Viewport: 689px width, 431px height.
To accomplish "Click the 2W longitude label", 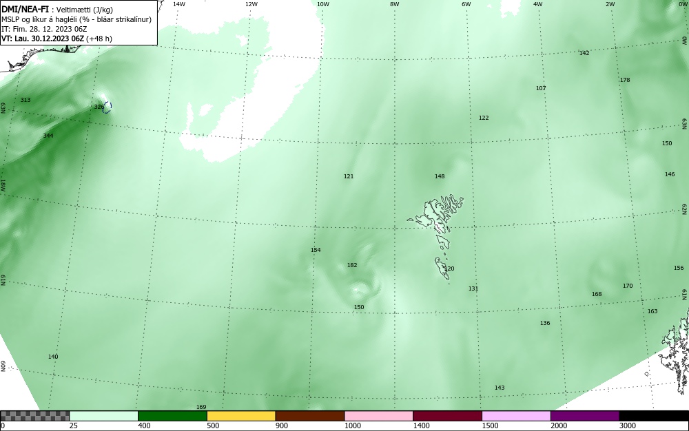I will [x=610, y=4].
